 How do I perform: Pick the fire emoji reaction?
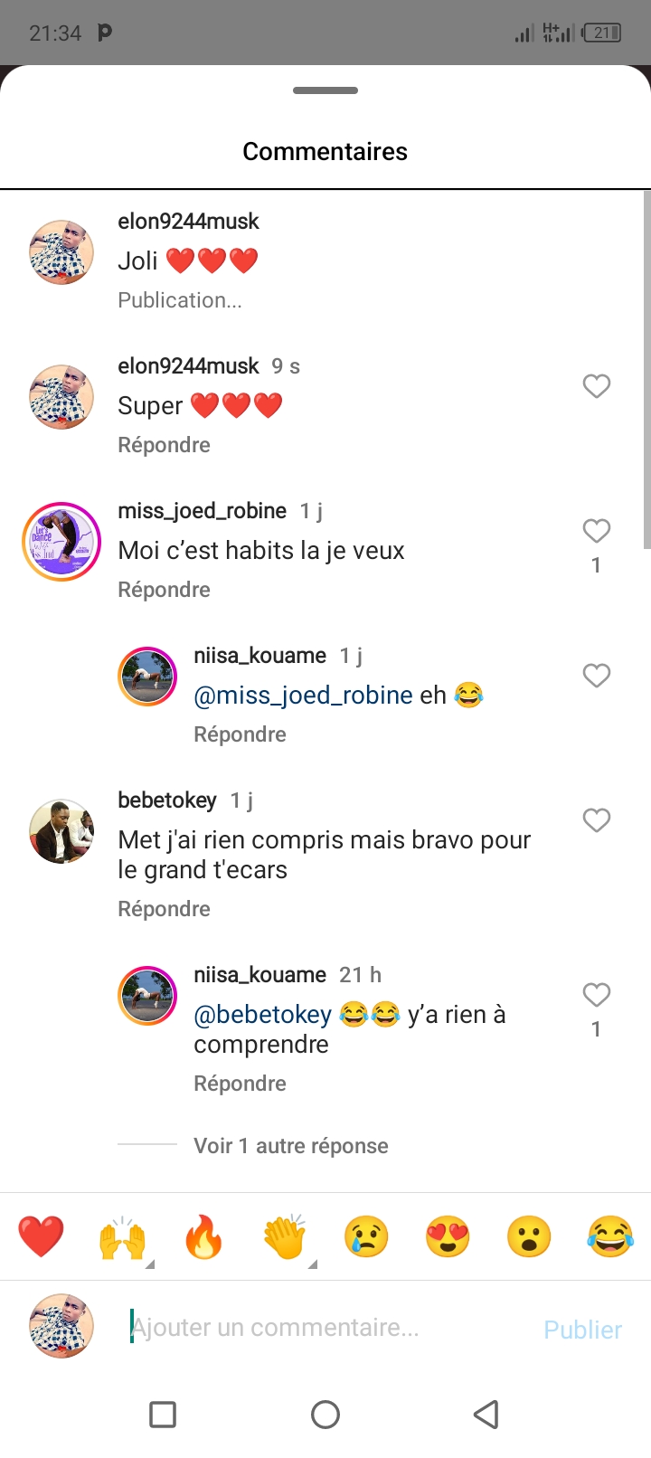(203, 1237)
